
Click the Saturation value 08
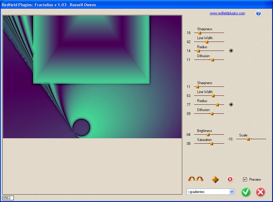click(x=188, y=144)
